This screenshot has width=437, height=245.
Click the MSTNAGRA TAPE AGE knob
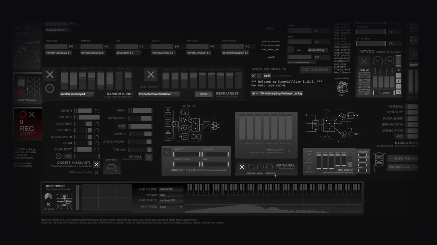pyautogui.click(x=251, y=167)
